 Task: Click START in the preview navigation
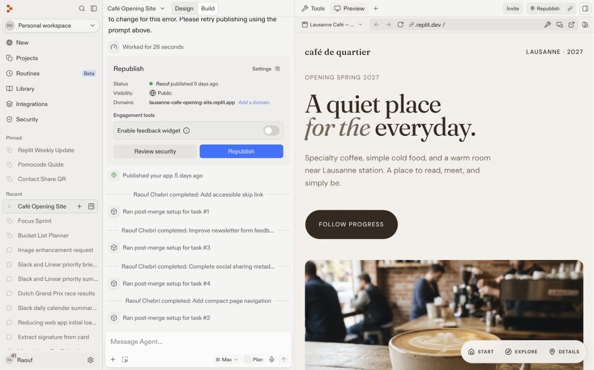coord(481,352)
